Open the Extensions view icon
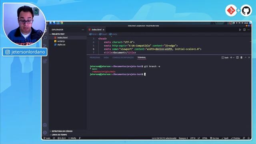This screenshot has height=144, width=256. pos(45,61)
